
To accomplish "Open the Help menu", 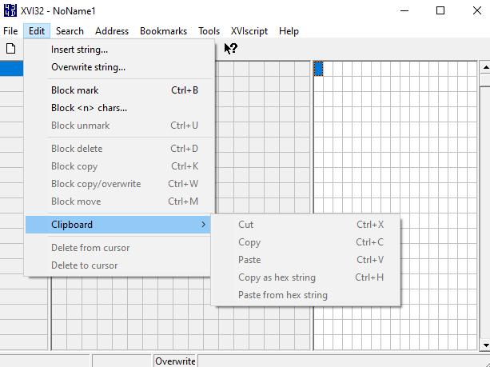I will 289,31.
